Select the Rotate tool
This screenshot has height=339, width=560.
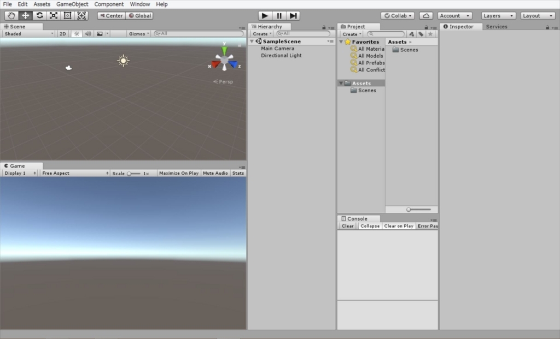point(39,16)
